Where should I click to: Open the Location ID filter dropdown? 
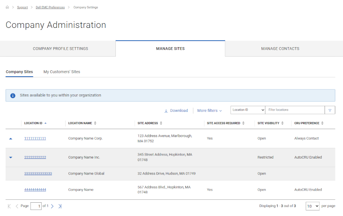pyautogui.click(x=248, y=110)
